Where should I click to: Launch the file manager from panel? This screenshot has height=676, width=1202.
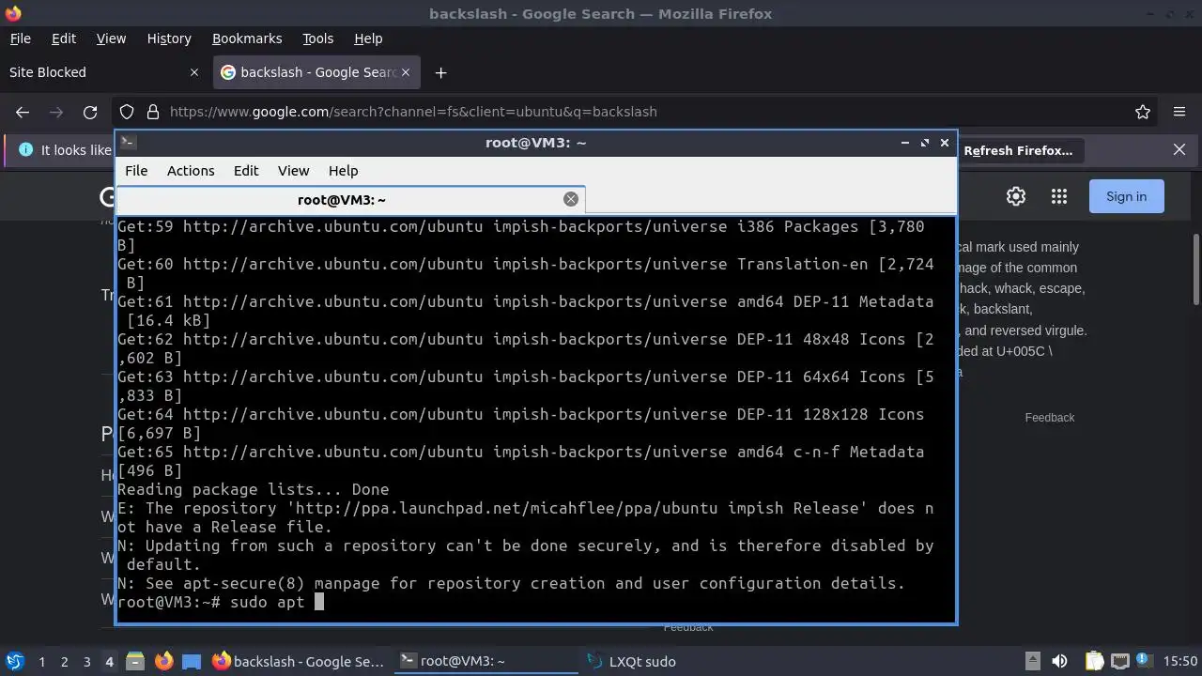click(x=134, y=661)
